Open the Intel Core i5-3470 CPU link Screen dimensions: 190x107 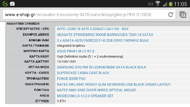pos(93,29)
